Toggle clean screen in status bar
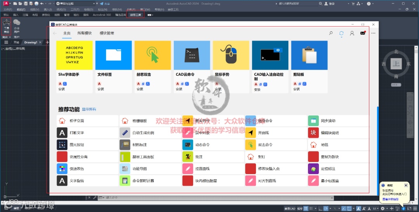The height and width of the screenshot is (212, 419). [409, 209]
